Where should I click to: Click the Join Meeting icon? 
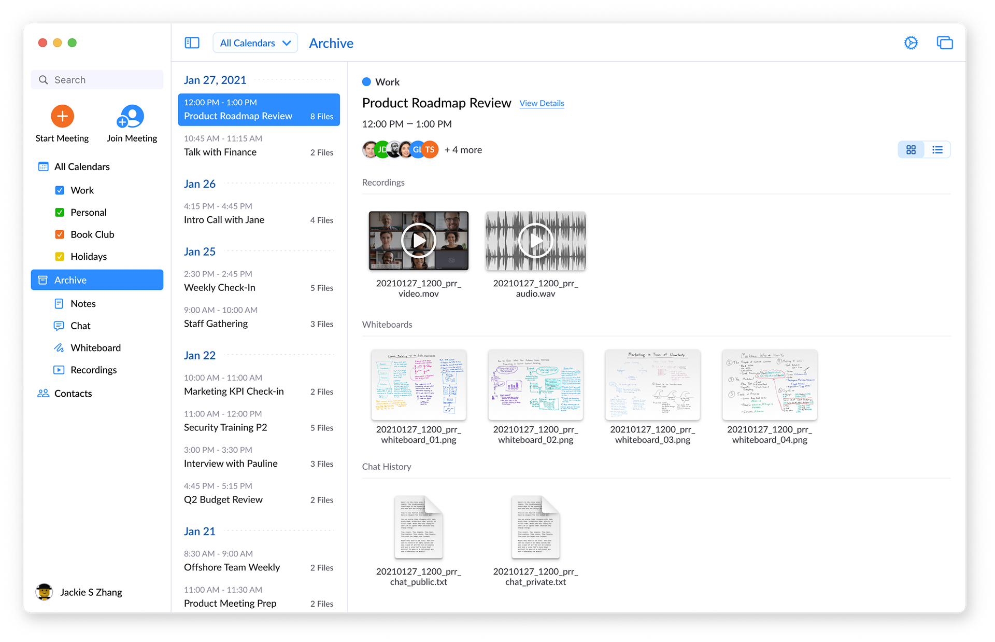click(130, 116)
